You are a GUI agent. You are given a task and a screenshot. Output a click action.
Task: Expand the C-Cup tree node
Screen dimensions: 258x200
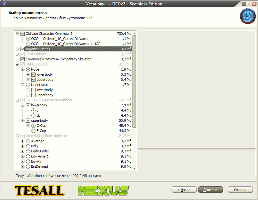tap(28, 126)
